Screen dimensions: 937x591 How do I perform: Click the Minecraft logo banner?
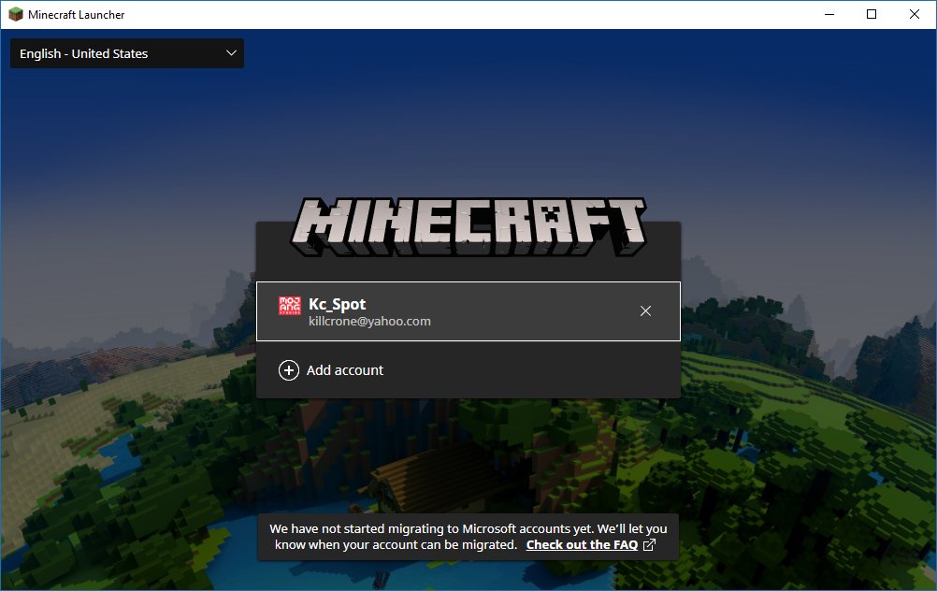[x=468, y=227]
